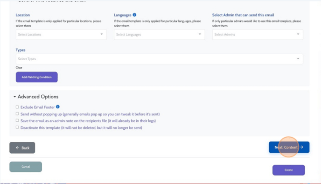Viewport: 321px width, 184px height.
Task: Click into the Select Locations field
Action: [61, 35]
